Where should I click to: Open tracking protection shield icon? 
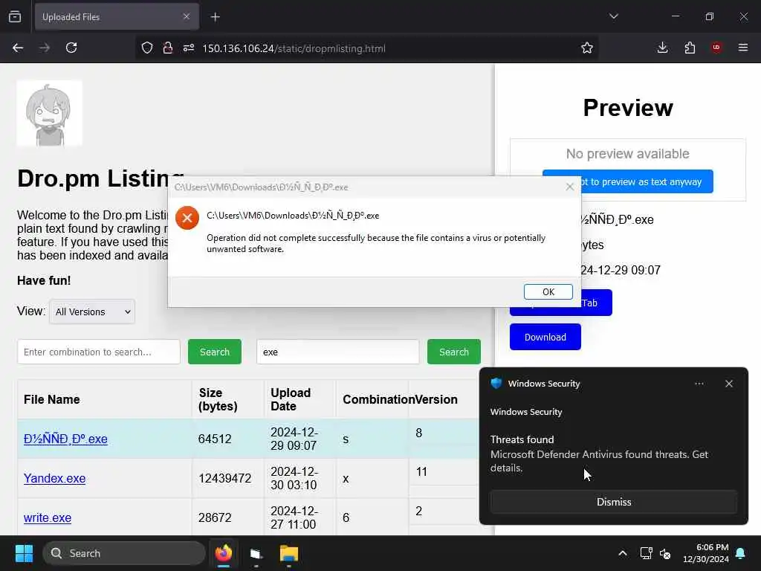point(147,48)
